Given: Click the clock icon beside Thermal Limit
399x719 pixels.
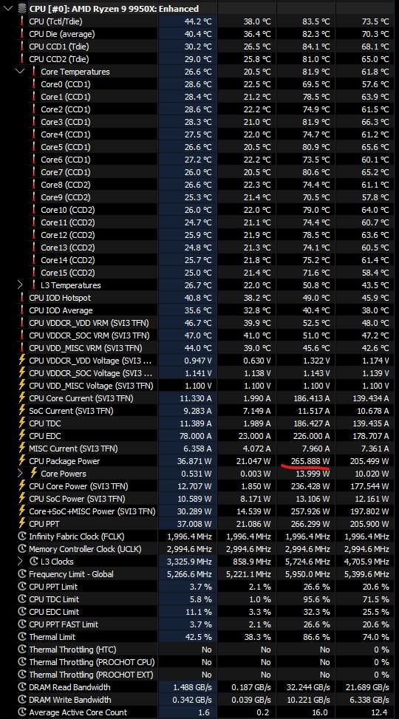Looking at the screenshot, I should (21, 637).
